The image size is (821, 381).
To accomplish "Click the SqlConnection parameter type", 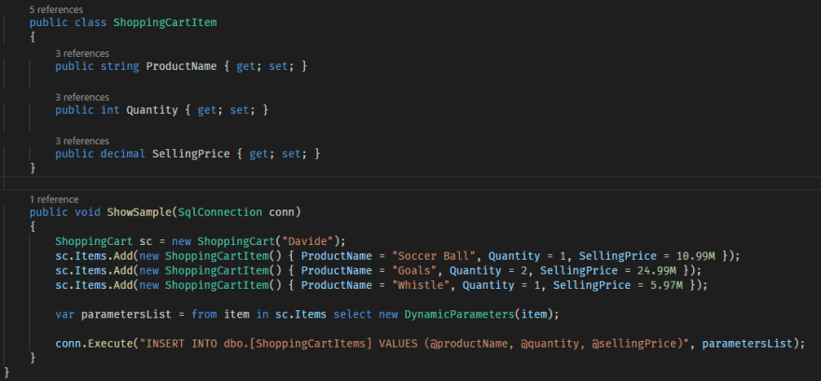I will click(x=220, y=212).
